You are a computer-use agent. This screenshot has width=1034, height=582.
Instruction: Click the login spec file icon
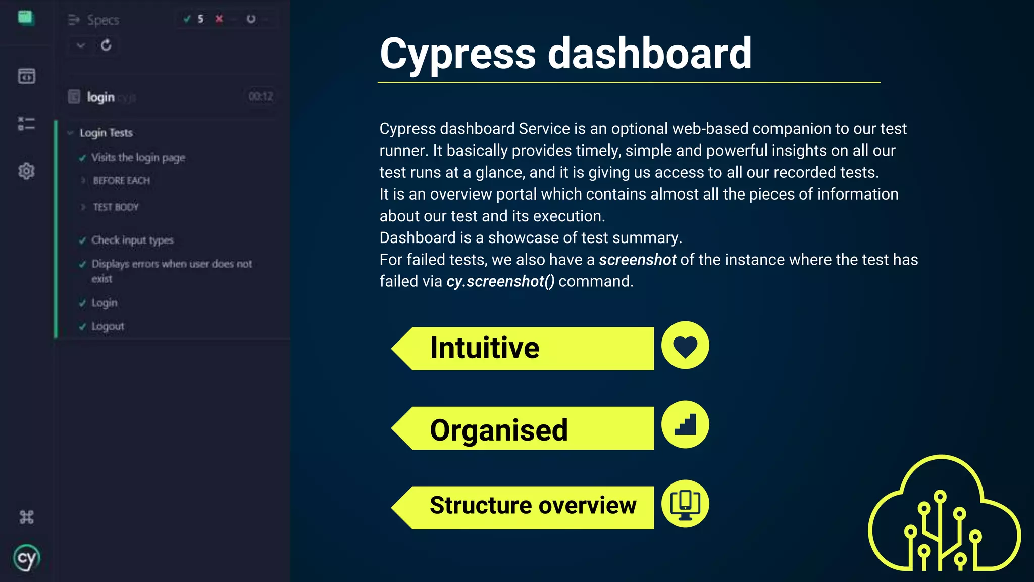pyautogui.click(x=74, y=96)
